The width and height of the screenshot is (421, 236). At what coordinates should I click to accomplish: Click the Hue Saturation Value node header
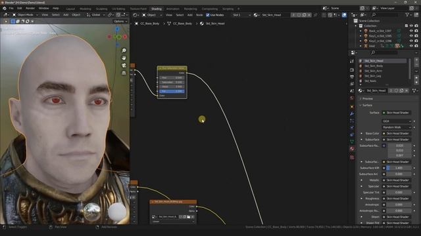(172, 68)
